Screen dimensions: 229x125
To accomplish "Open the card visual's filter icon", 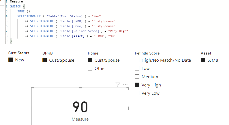I will (118, 85).
